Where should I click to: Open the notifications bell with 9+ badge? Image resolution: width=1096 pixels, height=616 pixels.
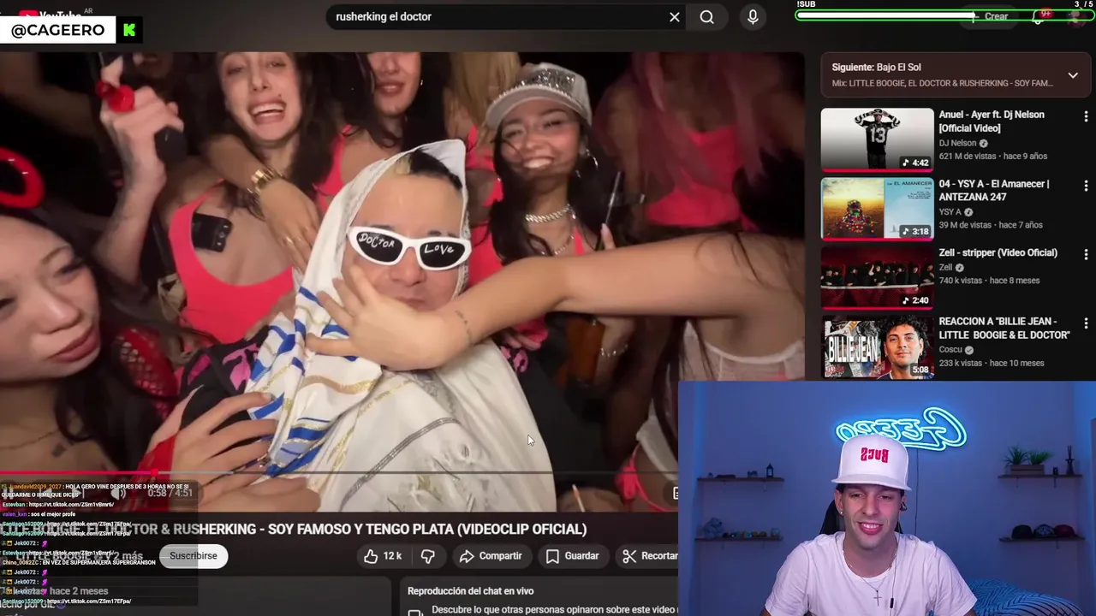[1039, 16]
